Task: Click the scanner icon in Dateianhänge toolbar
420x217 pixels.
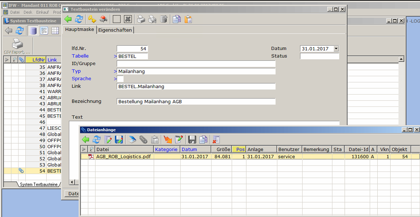Action: 132,139
